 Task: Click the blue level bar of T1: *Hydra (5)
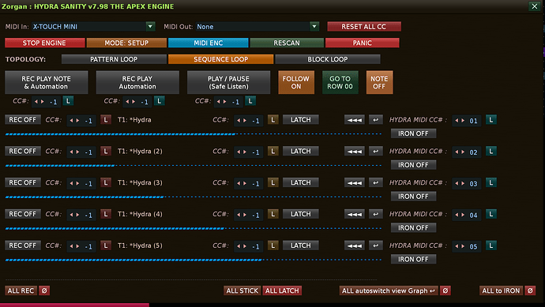[194, 260]
